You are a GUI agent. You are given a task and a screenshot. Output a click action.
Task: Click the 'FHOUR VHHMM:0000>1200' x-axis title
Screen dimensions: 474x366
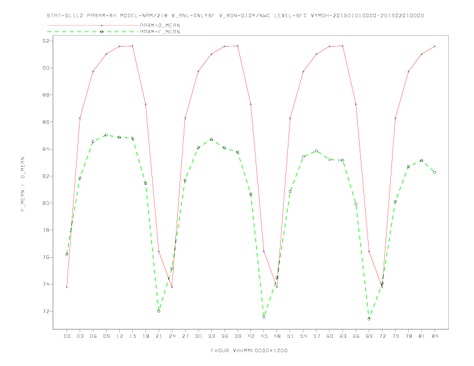click(x=249, y=350)
